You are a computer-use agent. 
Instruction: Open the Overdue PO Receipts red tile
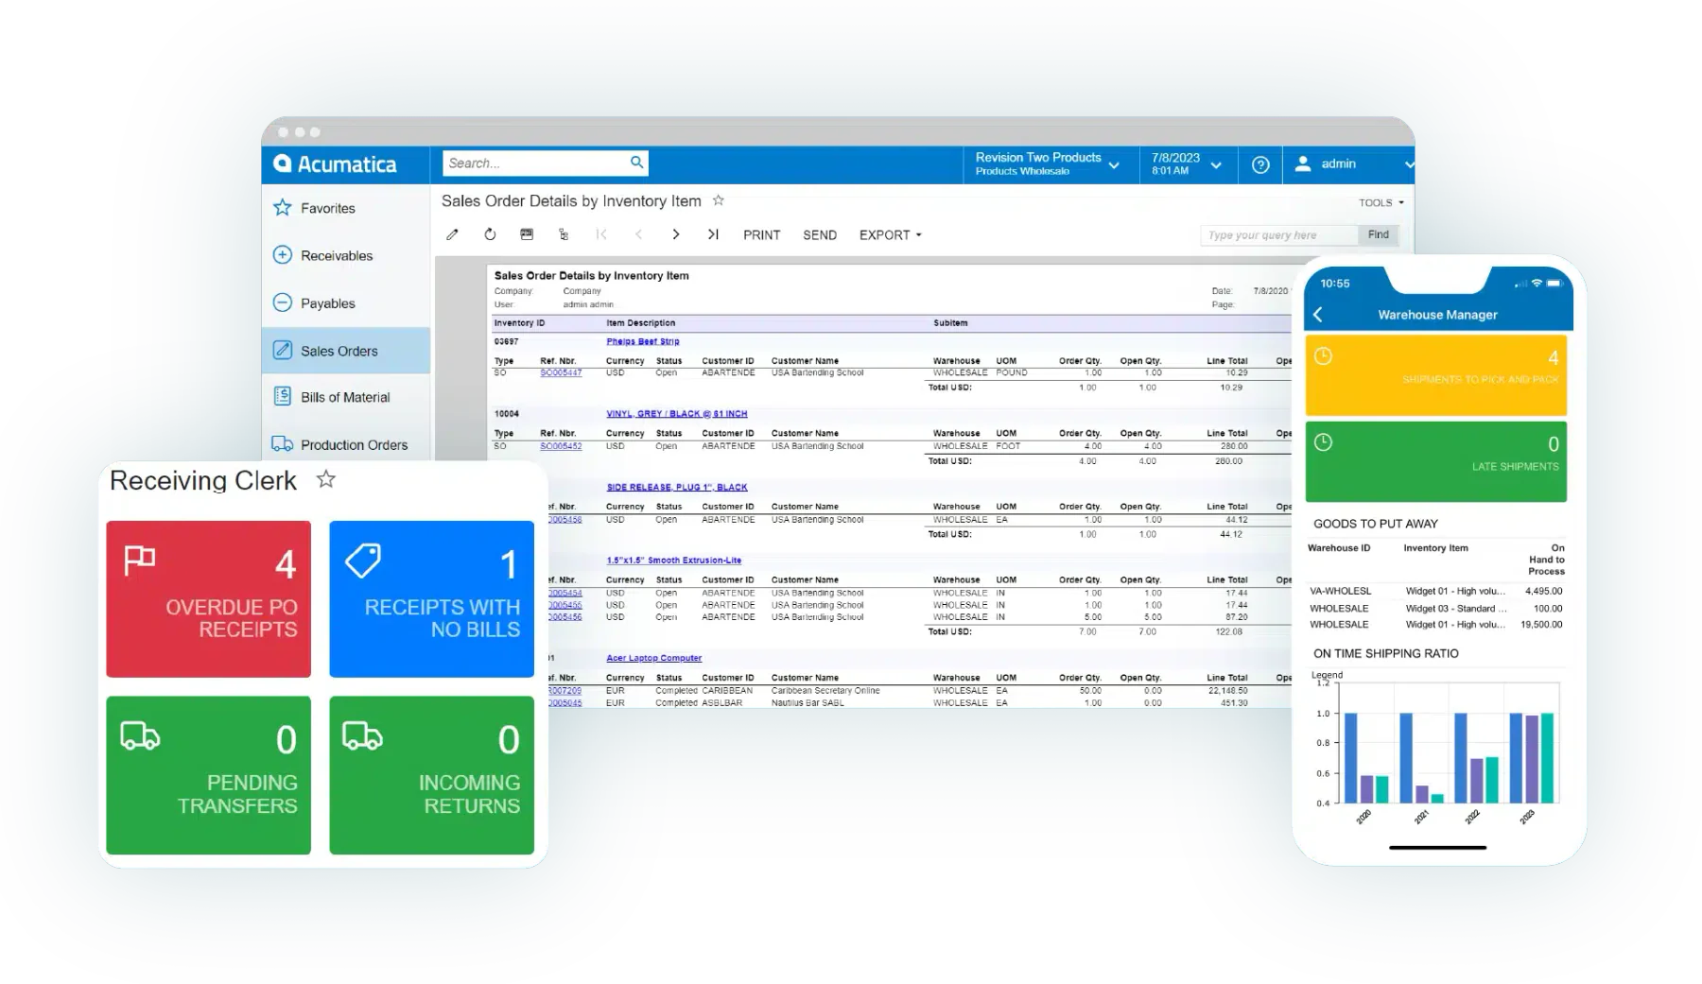coord(208,598)
